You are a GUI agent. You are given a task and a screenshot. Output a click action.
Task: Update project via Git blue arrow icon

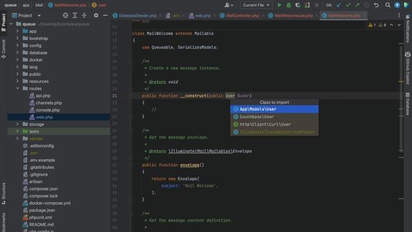point(339,5)
